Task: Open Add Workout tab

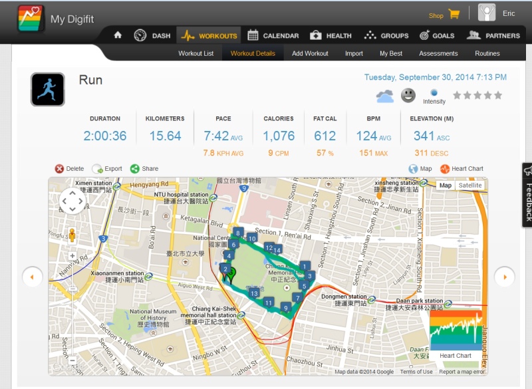Action: click(310, 53)
